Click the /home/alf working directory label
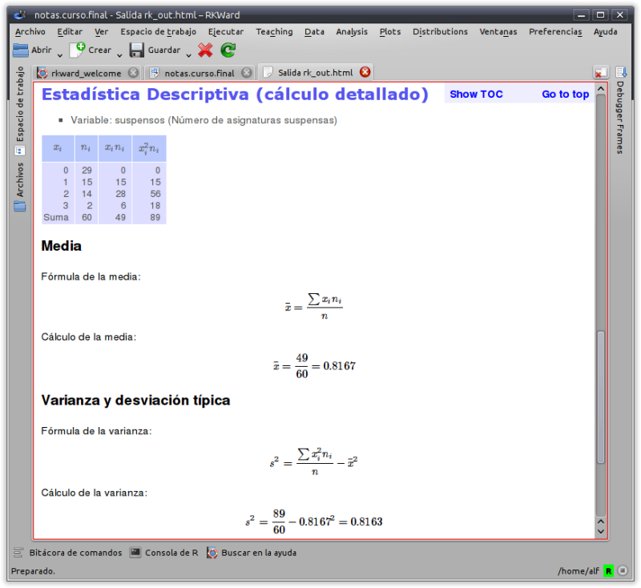The width and height of the screenshot is (641, 588). (579, 571)
